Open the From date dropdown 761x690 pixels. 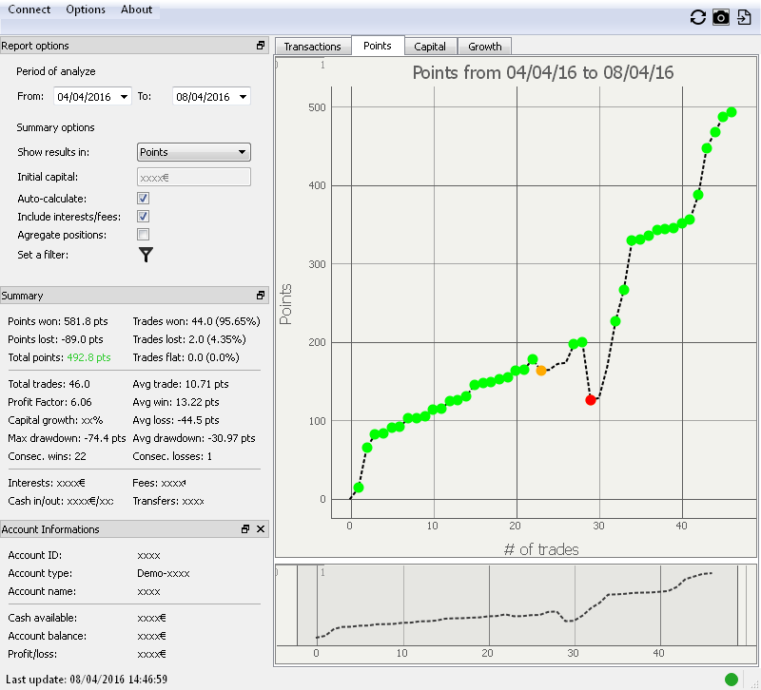coord(126,97)
